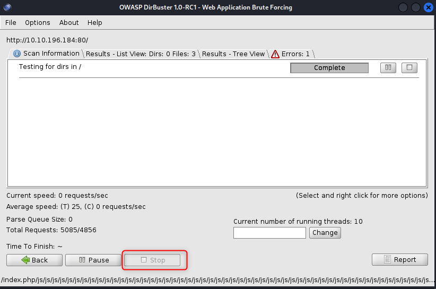This screenshot has width=436, height=289.
Task: Click 'Current number of running threads: 10' label
Action: (x=298, y=222)
